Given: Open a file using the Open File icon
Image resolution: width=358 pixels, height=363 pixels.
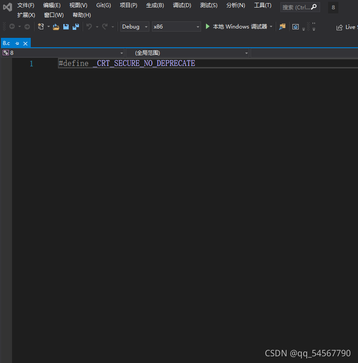Looking at the screenshot, I should coord(56,27).
